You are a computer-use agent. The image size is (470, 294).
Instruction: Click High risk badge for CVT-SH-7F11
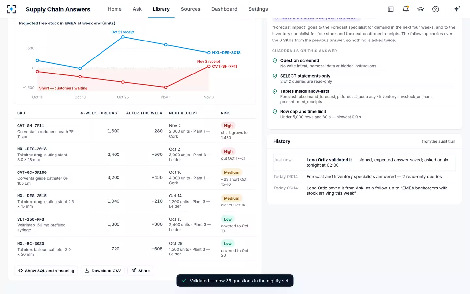(x=228, y=126)
